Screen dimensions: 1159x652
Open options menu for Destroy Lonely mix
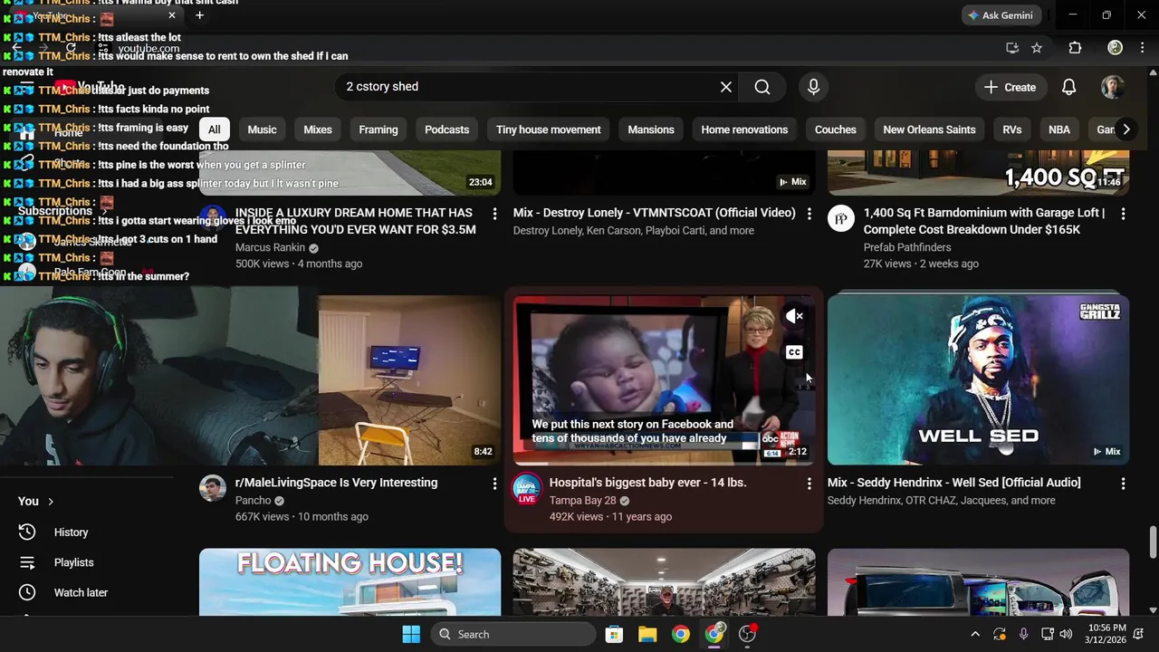pyautogui.click(x=809, y=214)
